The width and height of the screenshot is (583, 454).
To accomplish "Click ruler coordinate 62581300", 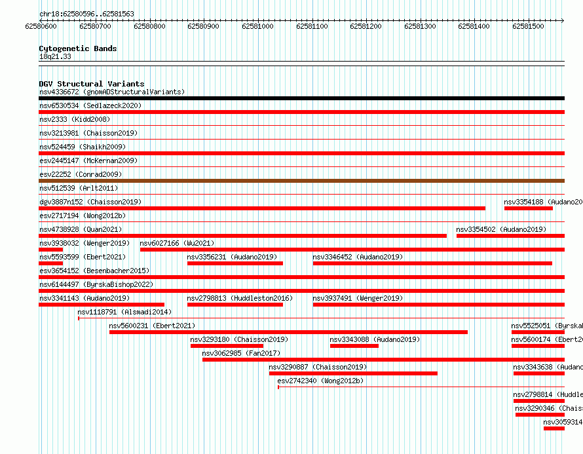I will click(420, 26).
